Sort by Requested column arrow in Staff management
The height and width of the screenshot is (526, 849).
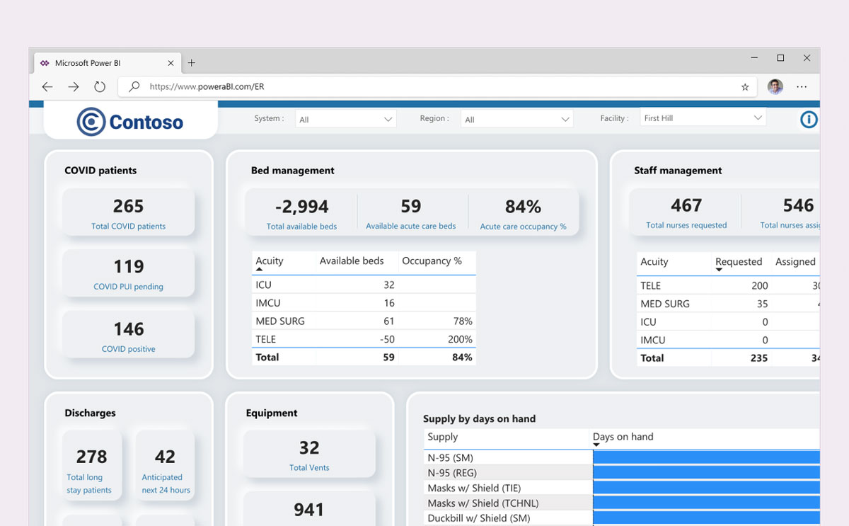(719, 270)
